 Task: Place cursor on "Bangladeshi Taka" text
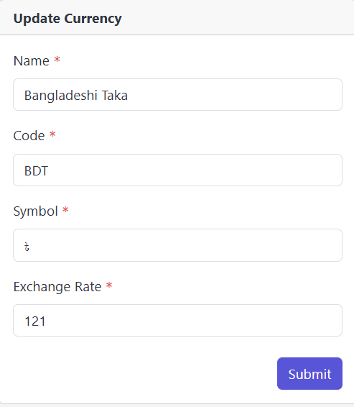click(76, 95)
